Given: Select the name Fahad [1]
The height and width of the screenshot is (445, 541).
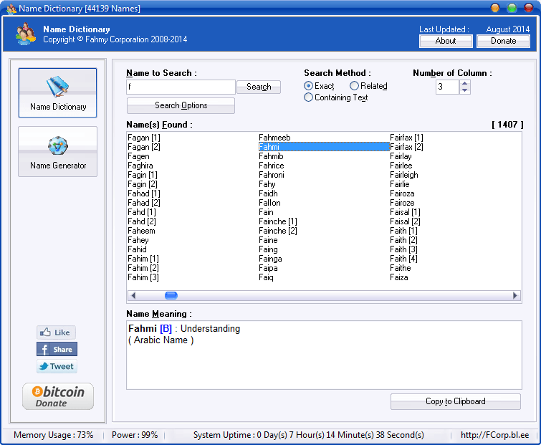Looking at the screenshot, I should coord(144,193).
